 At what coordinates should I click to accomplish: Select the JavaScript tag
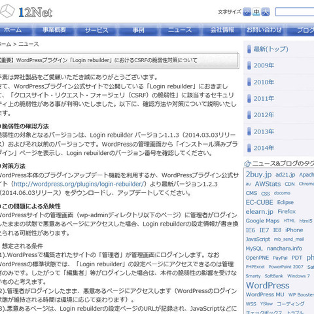click(x=258, y=239)
